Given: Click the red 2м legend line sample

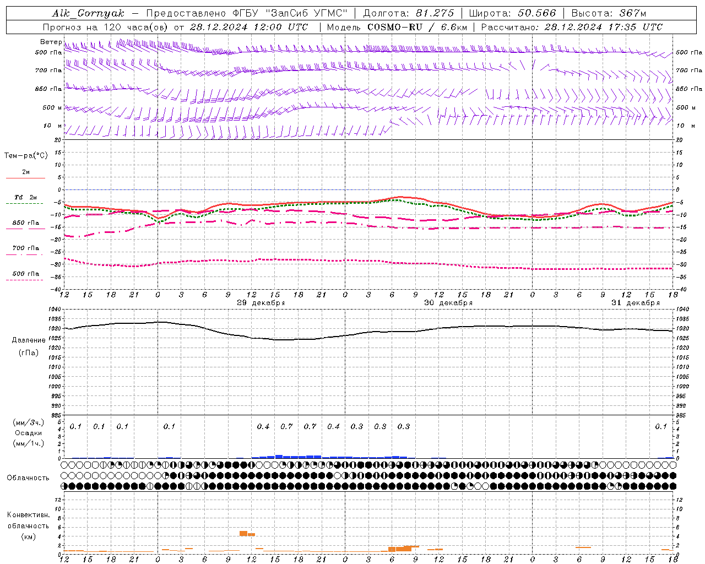Looking at the screenshot, I should (x=25, y=178).
